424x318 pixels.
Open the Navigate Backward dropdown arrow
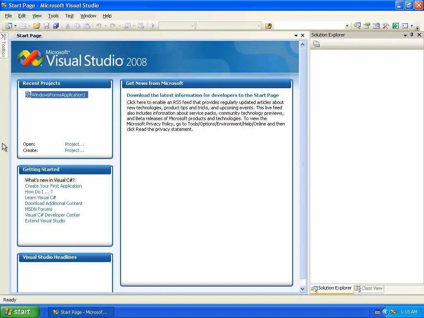[134, 26]
